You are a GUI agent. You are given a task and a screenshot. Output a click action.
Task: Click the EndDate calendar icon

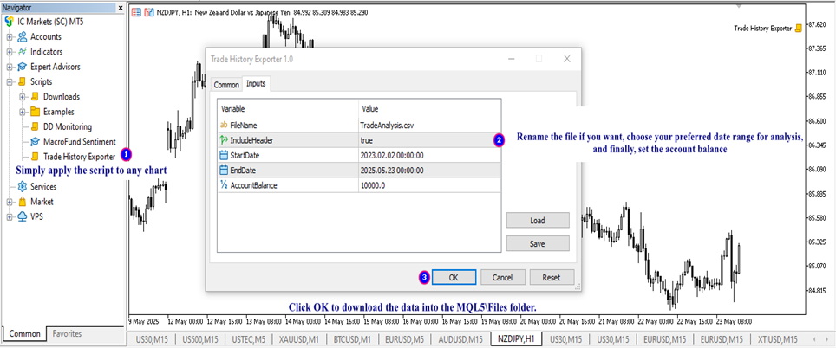pos(224,171)
